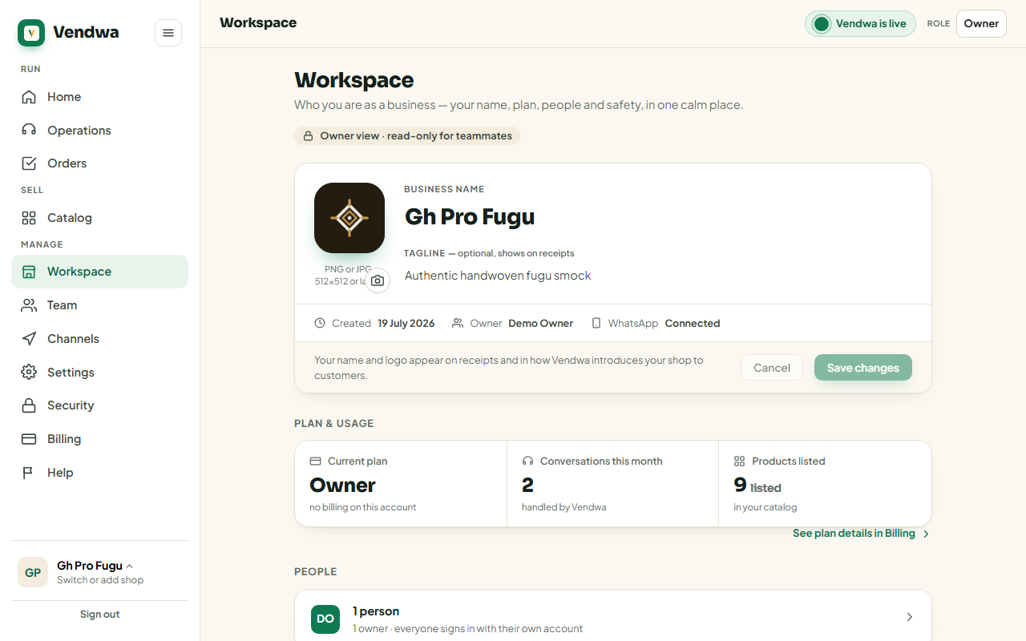
Task: Click the Security lock icon
Action: (x=29, y=405)
